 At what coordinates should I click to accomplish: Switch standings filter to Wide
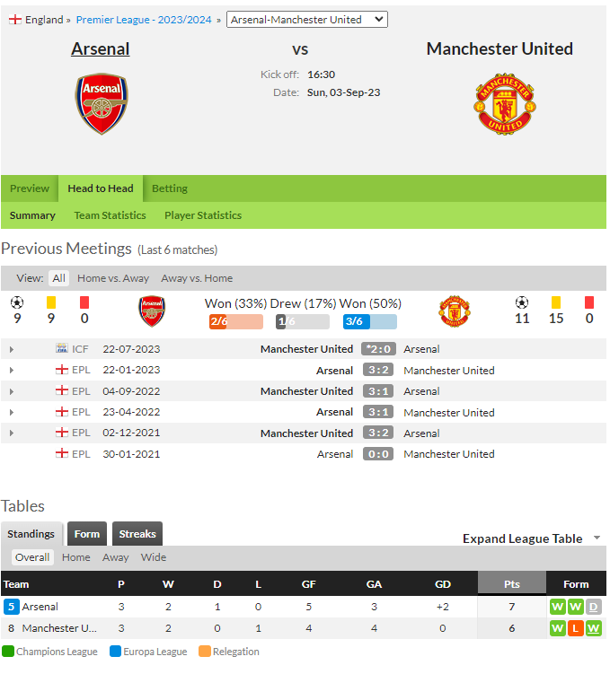(153, 557)
